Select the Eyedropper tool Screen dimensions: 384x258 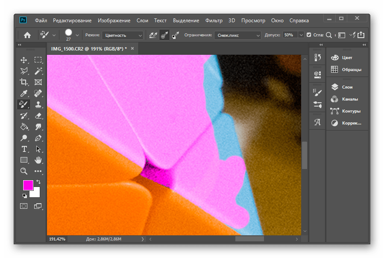(24, 93)
